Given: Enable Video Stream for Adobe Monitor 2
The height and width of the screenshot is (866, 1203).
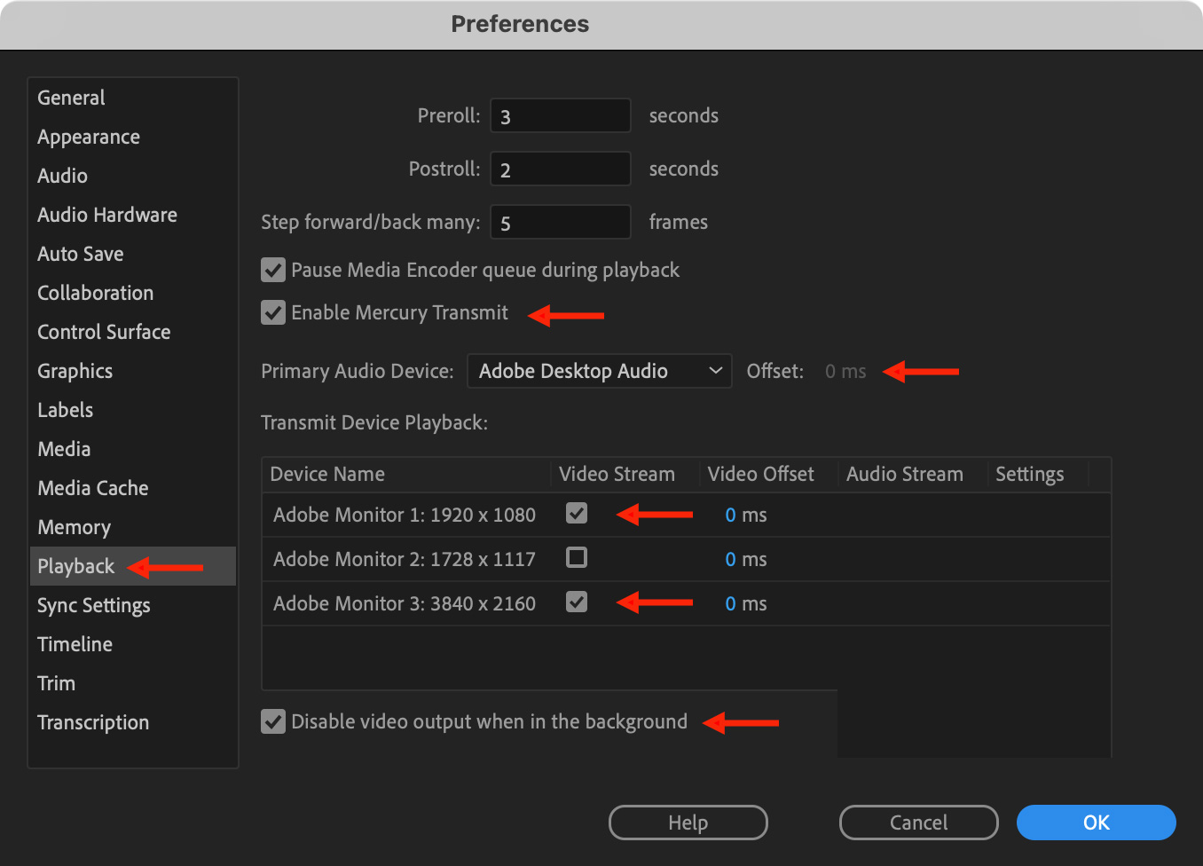Looking at the screenshot, I should click(577, 558).
